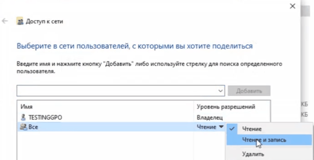Image resolution: width=314 pixels, height=160 pixels.
Task: Open the user name combo box arrow
Action: 221,91
